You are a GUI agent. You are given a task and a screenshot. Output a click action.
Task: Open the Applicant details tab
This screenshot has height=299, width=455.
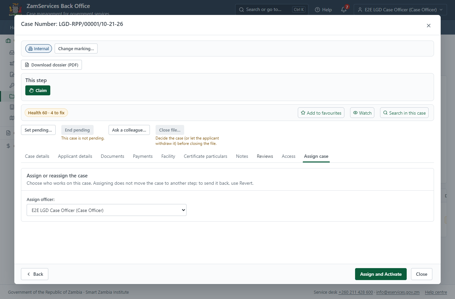75,156
